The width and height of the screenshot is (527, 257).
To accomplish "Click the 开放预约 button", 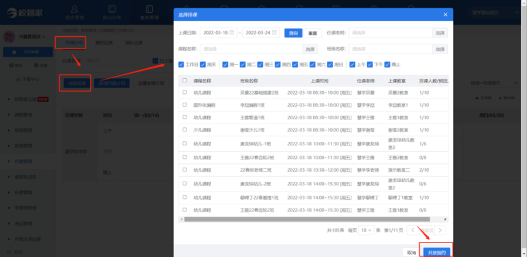I will (436, 251).
